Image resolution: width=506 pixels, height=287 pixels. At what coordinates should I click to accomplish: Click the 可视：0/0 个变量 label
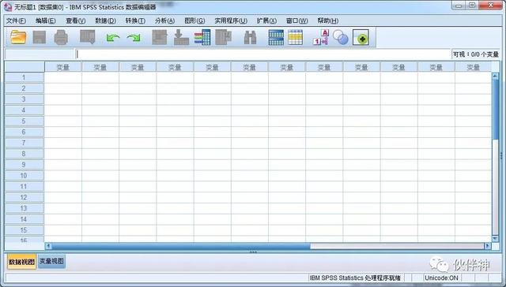click(476, 54)
